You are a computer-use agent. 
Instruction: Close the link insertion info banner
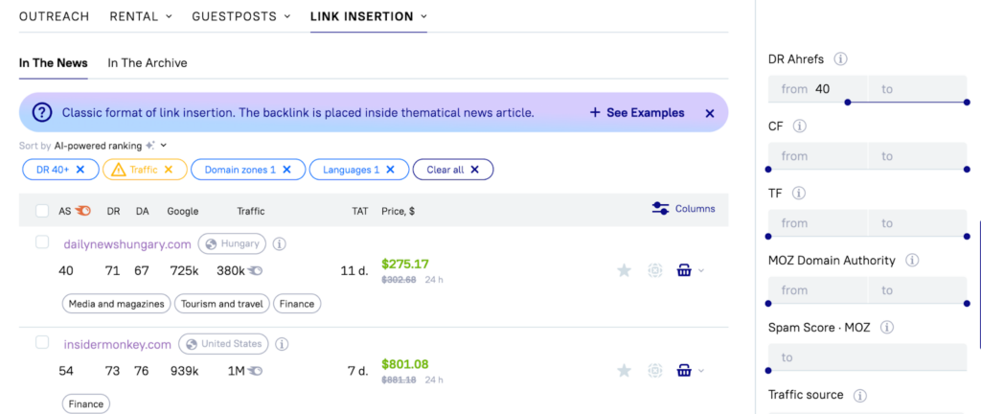point(710,113)
